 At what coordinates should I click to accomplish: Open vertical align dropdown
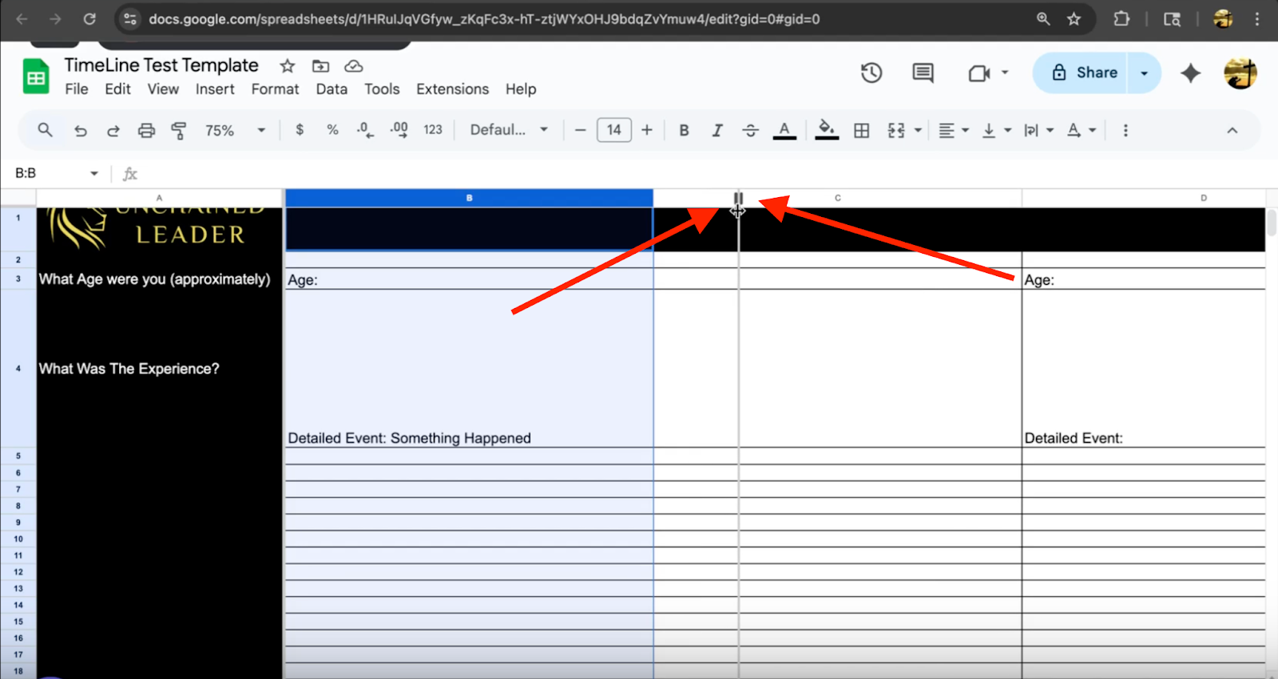pos(996,130)
